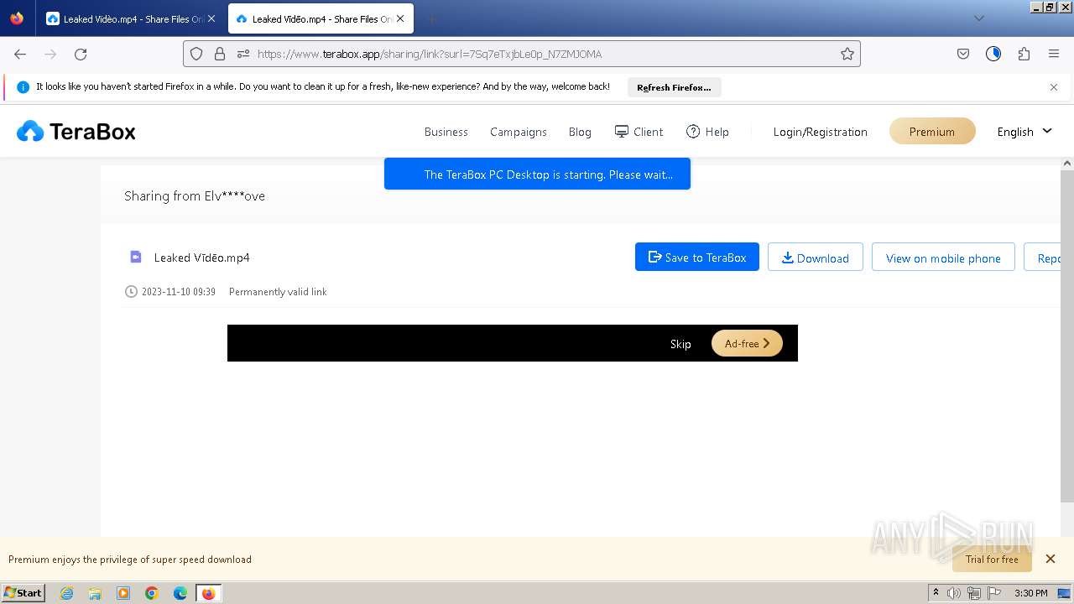Dismiss the Firefox refresh notification bar

[1054, 87]
